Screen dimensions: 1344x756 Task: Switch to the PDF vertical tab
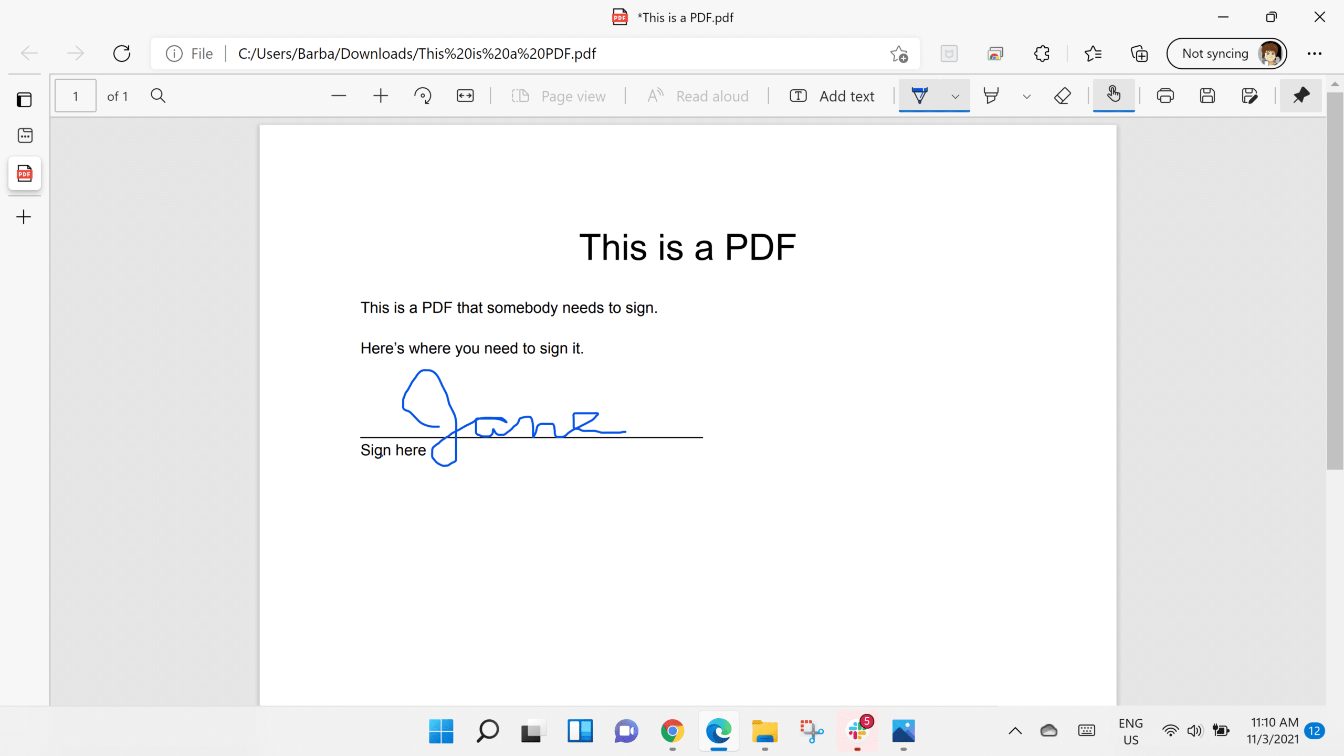click(x=25, y=173)
